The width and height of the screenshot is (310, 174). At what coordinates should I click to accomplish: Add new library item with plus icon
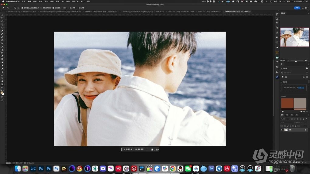304,112
